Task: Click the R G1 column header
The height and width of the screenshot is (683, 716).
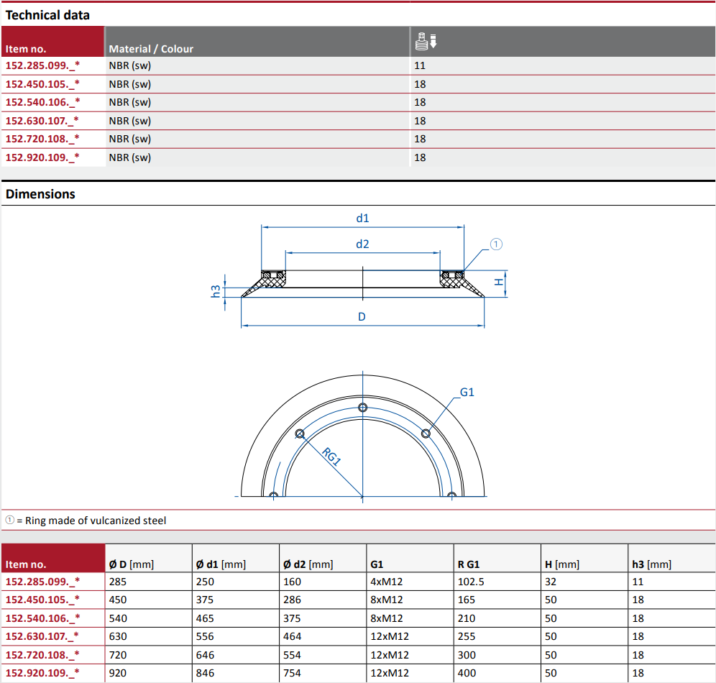Action: [x=468, y=564]
